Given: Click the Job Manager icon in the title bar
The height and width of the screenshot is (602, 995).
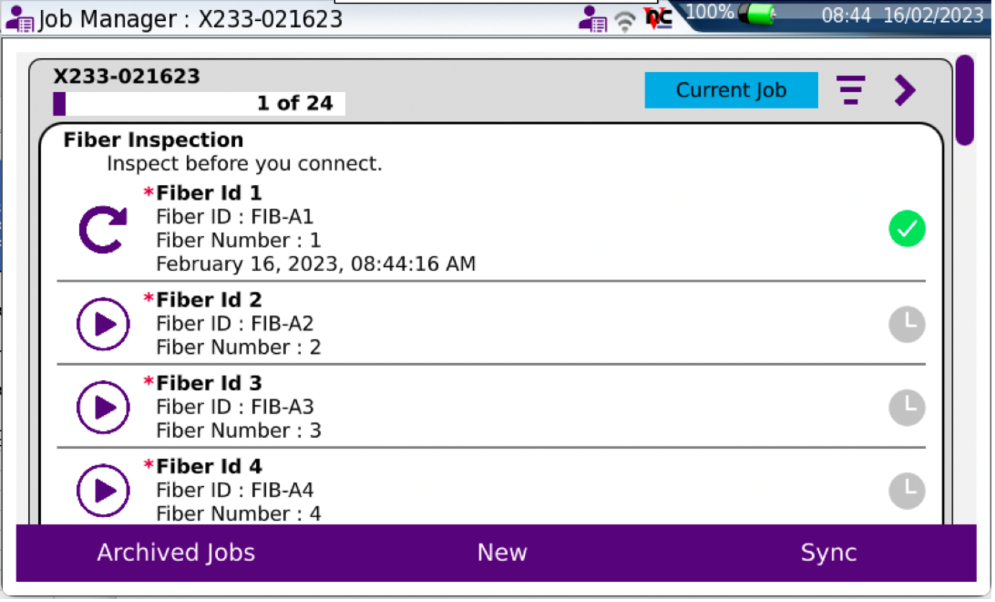Looking at the screenshot, I should (x=19, y=19).
